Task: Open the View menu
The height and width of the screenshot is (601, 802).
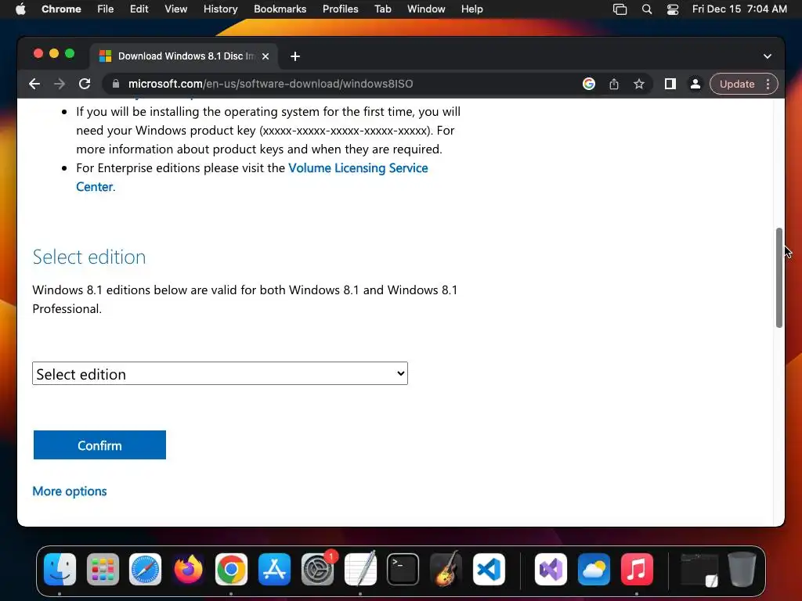Action: tap(175, 9)
